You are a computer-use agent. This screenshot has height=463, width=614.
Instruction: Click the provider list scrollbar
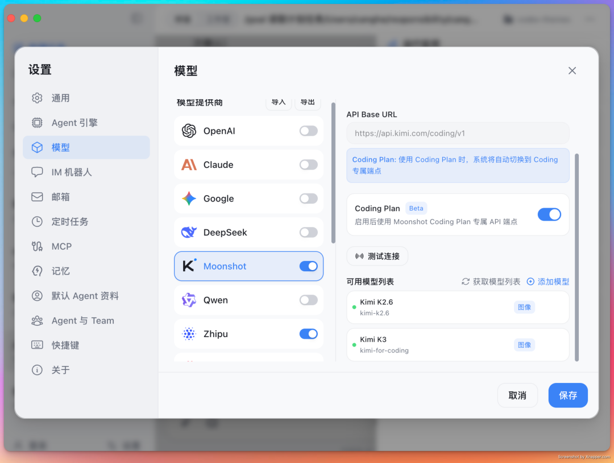point(333,172)
